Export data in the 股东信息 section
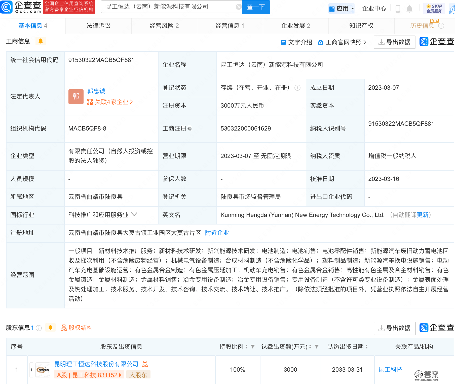The width and height of the screenshot is (455, 384). point(394,328)
